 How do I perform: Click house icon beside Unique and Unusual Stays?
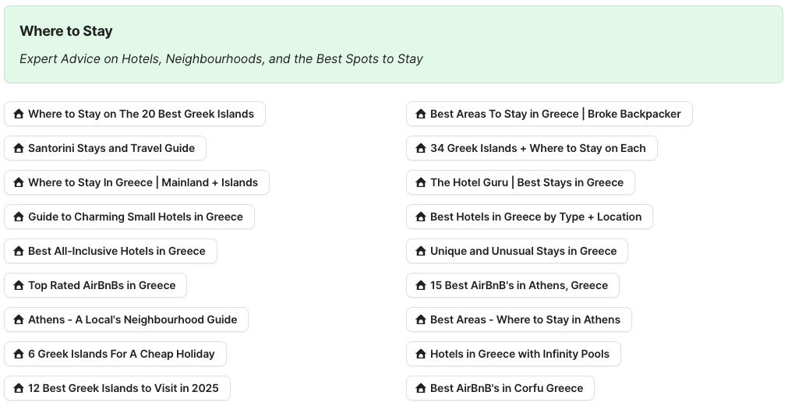[x=421, y=251]
